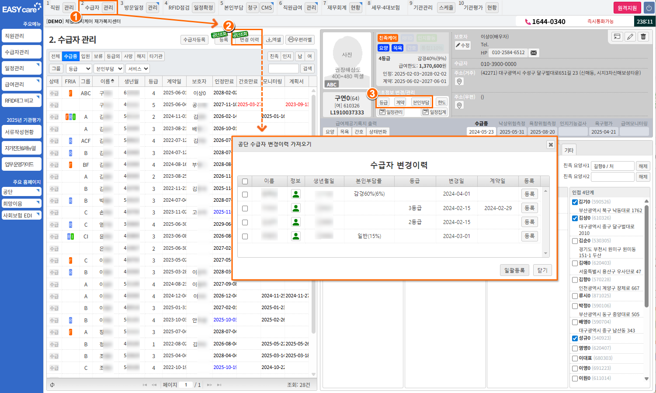Click the 일정관리 calendar icon button
The height and width of the screenshot is (393, 656).
tap(391, 112)
